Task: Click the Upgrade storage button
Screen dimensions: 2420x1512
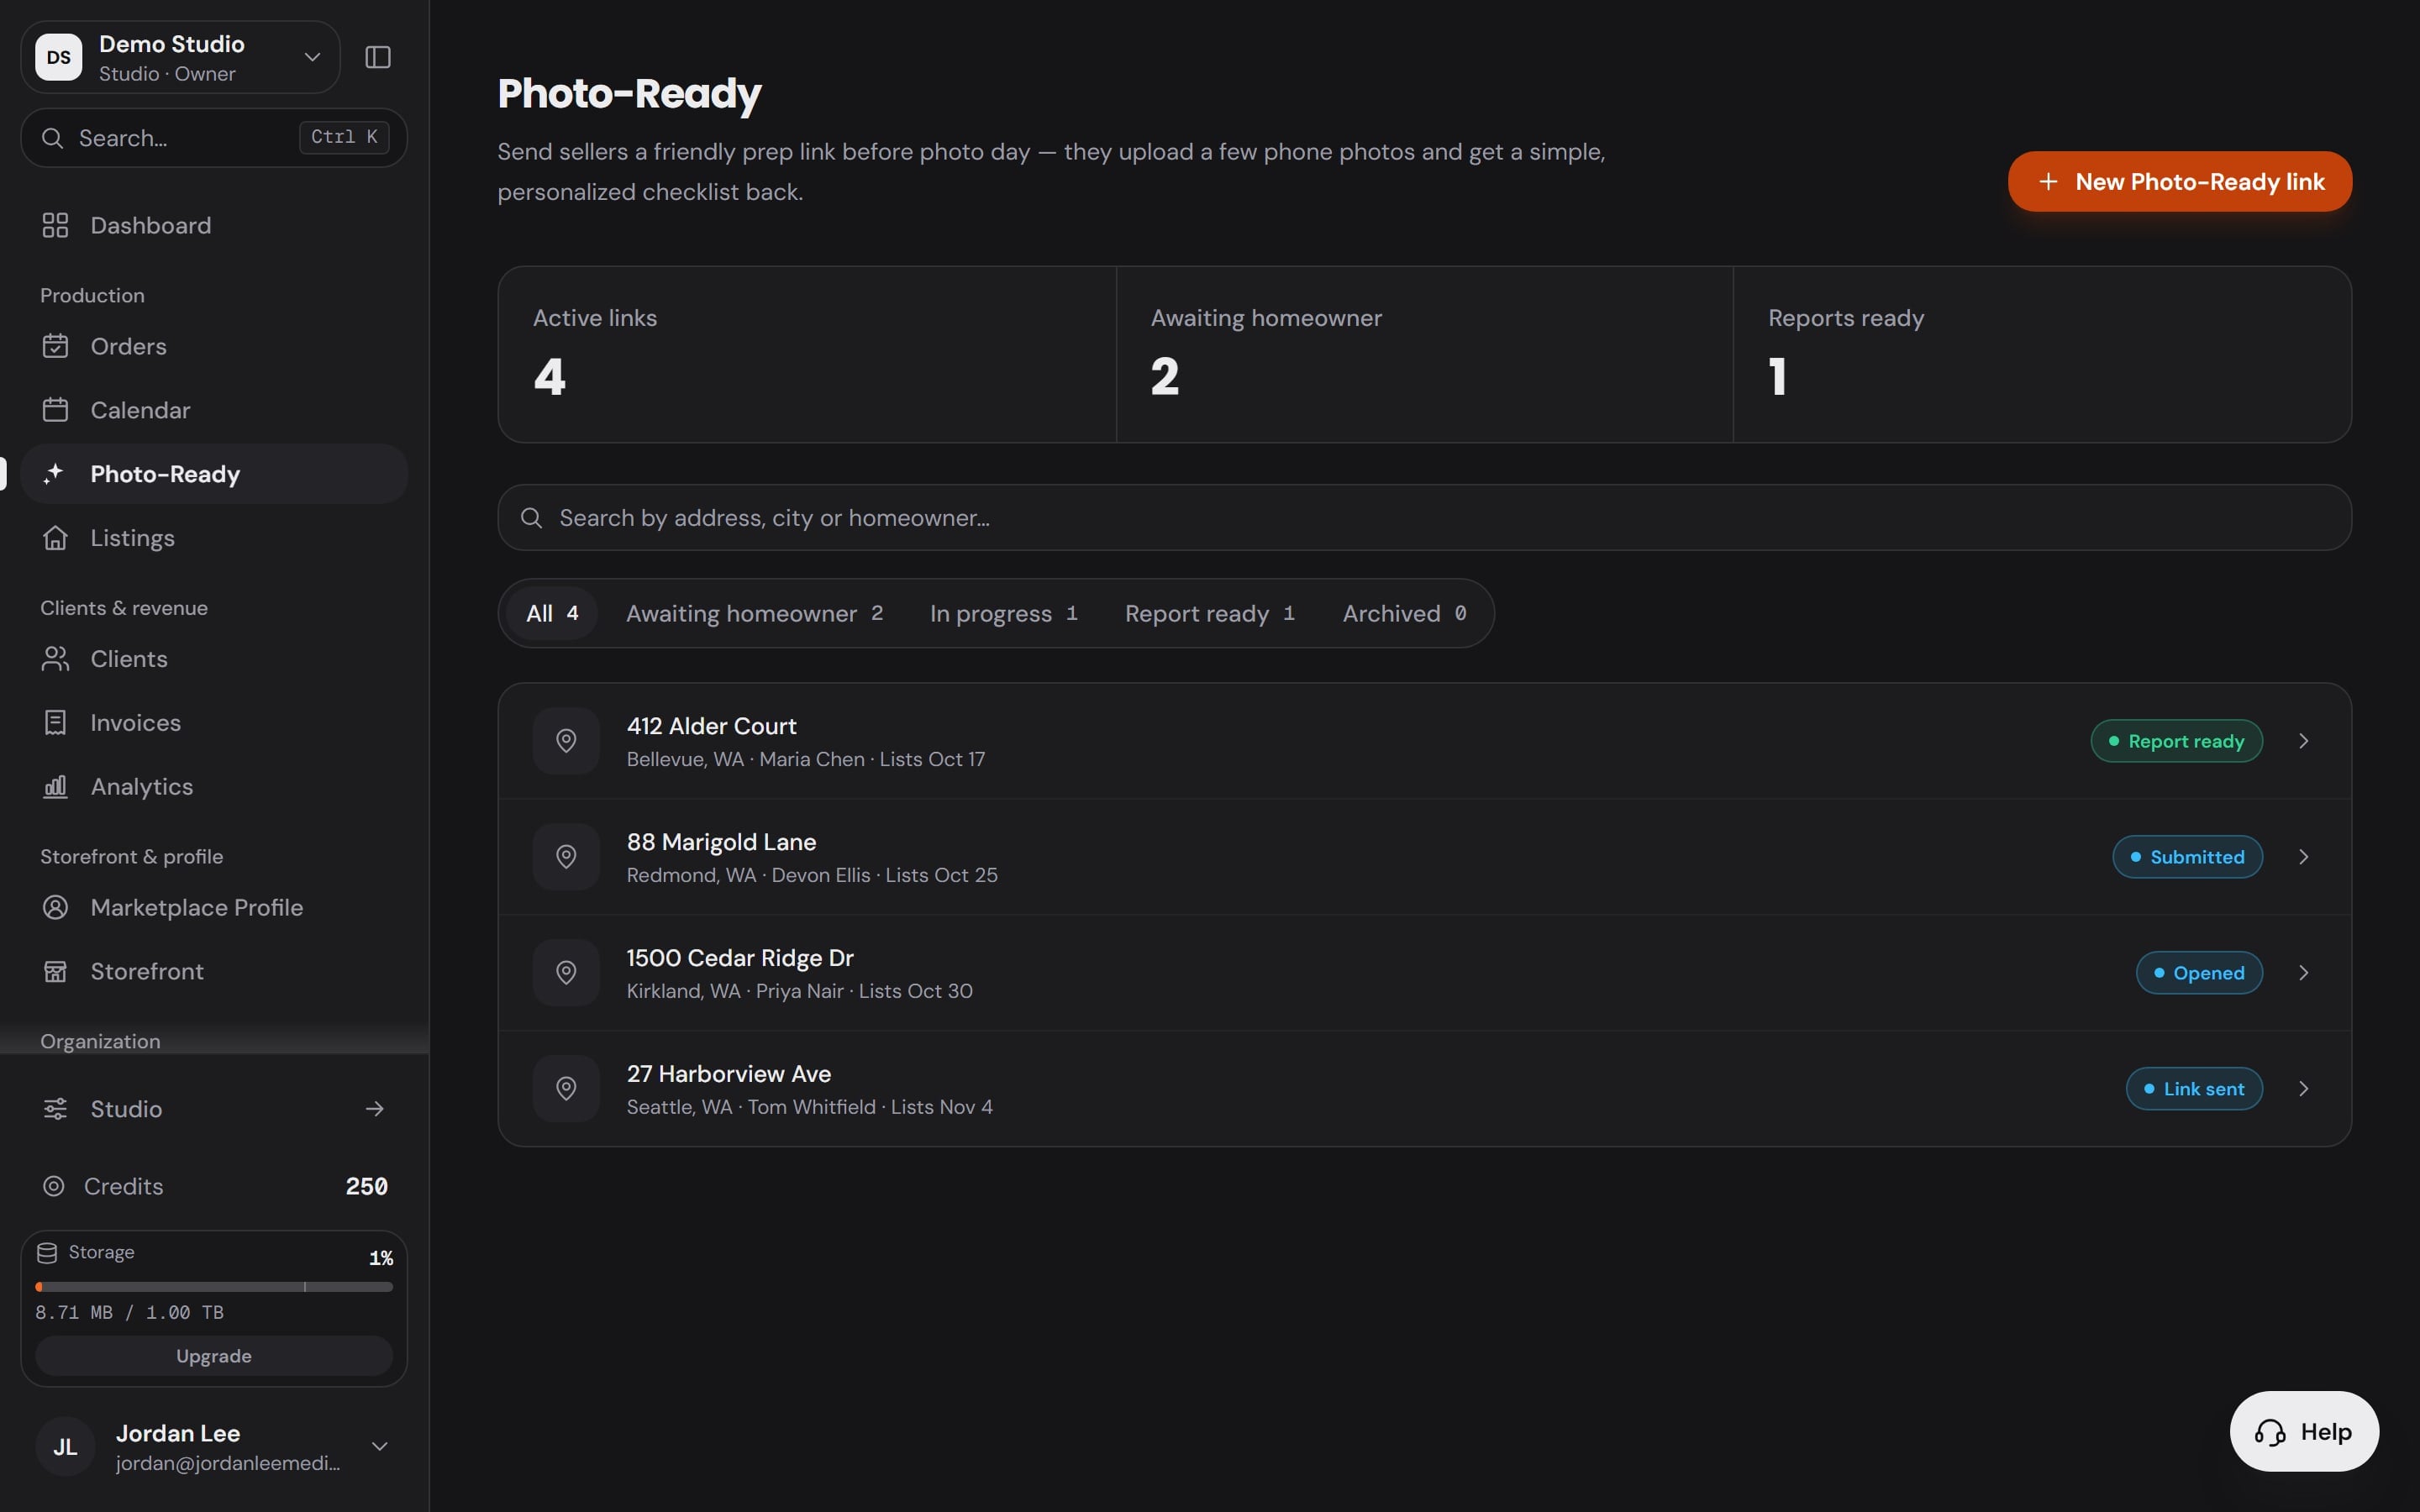Action: [x=214, y=1356]
